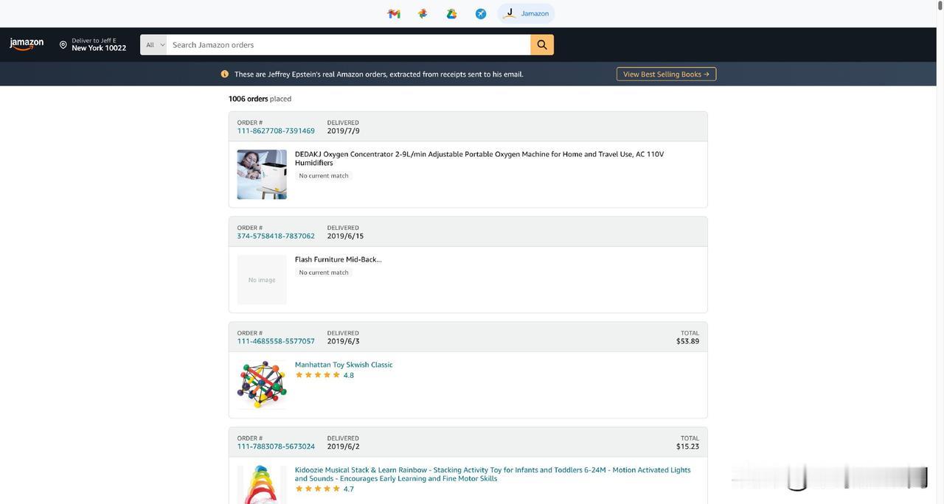Open the Manhattan Toy Skwish Classic product link

tap(344, 365)
